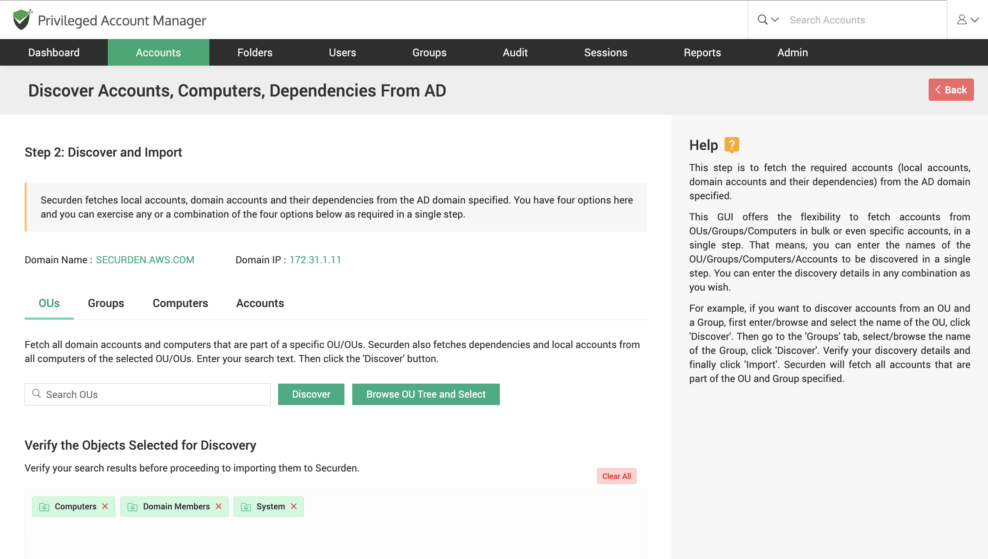988x559 pixels.
Task: Click the Dashboard navigation tab
Action: pos(53,52)
